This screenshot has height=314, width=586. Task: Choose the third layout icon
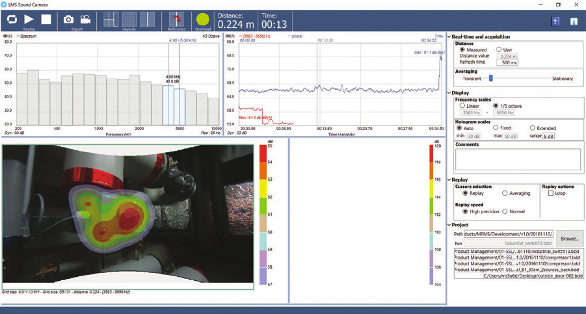click(x=147, y=20)
